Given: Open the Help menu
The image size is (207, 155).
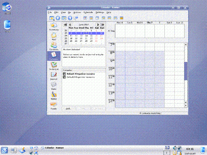Looking at the screenshot, I should (109, 12).
